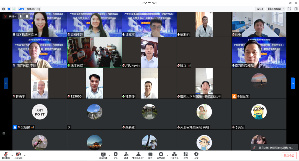Select the 珠江医院 video tile
Image resolution: width=299 pixels, height=161 pixels.
(x=94, y=52)
